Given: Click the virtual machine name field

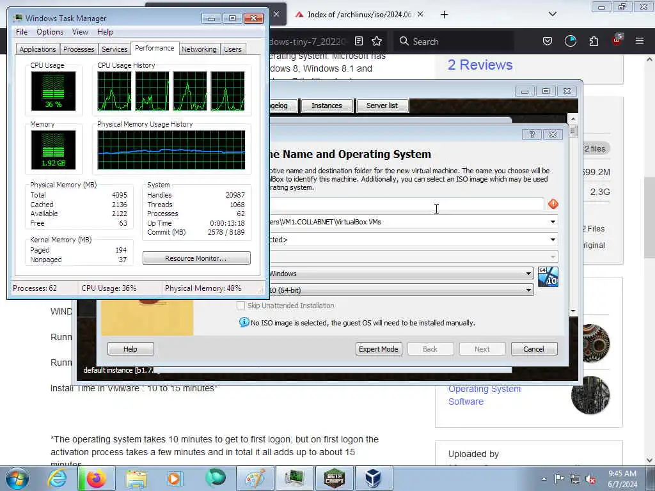Looking at the screenshot, I should pos(406,204).
